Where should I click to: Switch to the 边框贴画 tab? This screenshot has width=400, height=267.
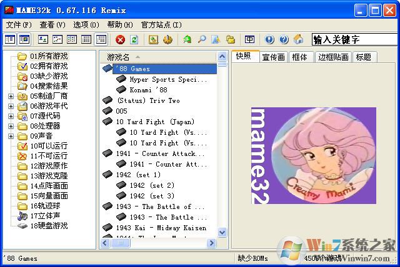333,57
